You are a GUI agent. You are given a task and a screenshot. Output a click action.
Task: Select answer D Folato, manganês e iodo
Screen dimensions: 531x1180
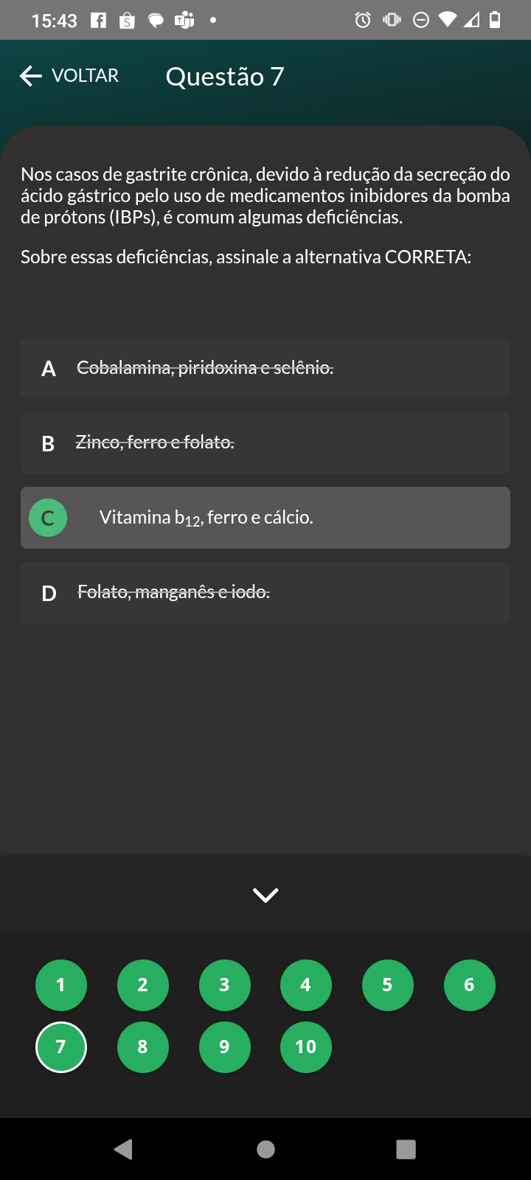tap(265, 593)
